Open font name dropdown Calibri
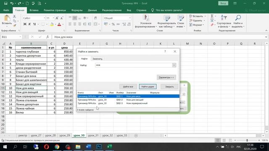 point(44,18)
